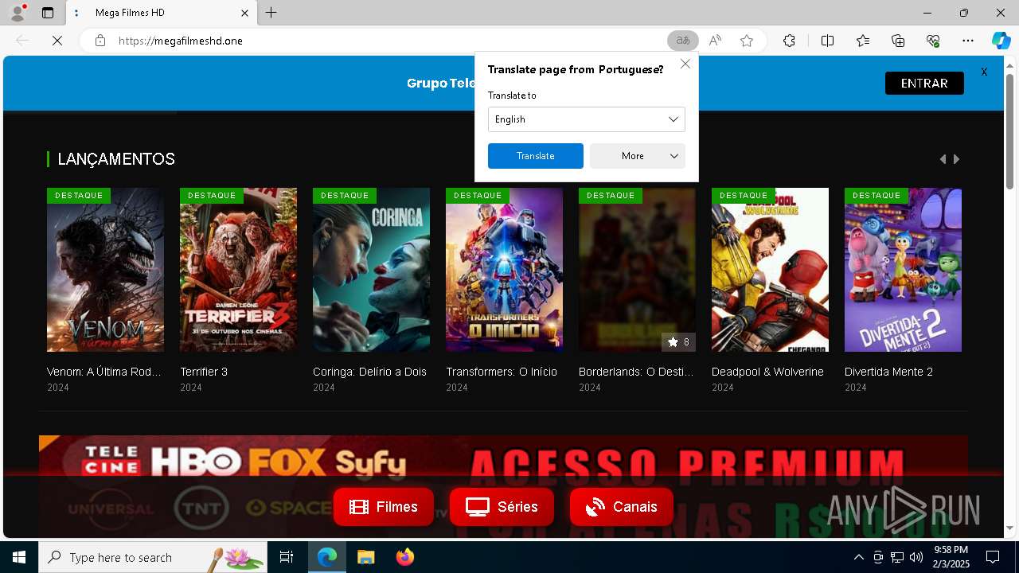Open the Translate to language dropdown

coord(586,119)
